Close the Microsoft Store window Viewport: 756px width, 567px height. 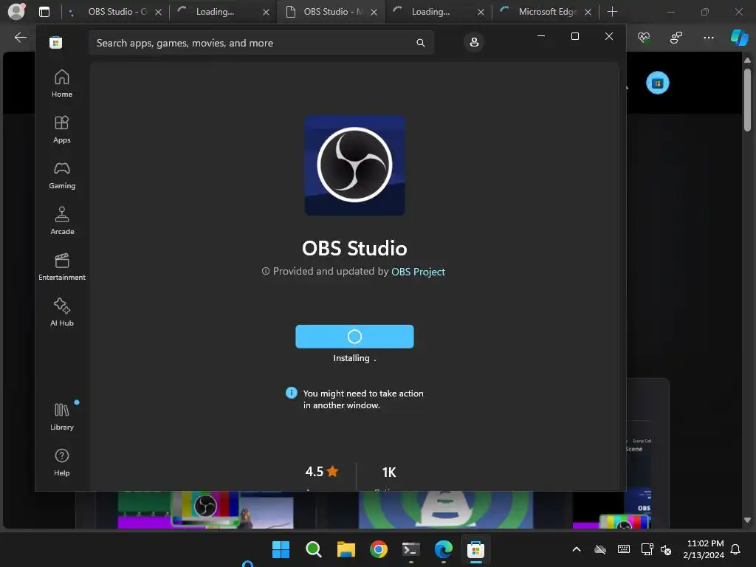pyautogui.click(x=609, y=37)
